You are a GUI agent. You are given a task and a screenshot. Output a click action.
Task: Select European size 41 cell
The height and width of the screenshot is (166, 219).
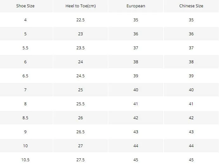click(136, 104)
